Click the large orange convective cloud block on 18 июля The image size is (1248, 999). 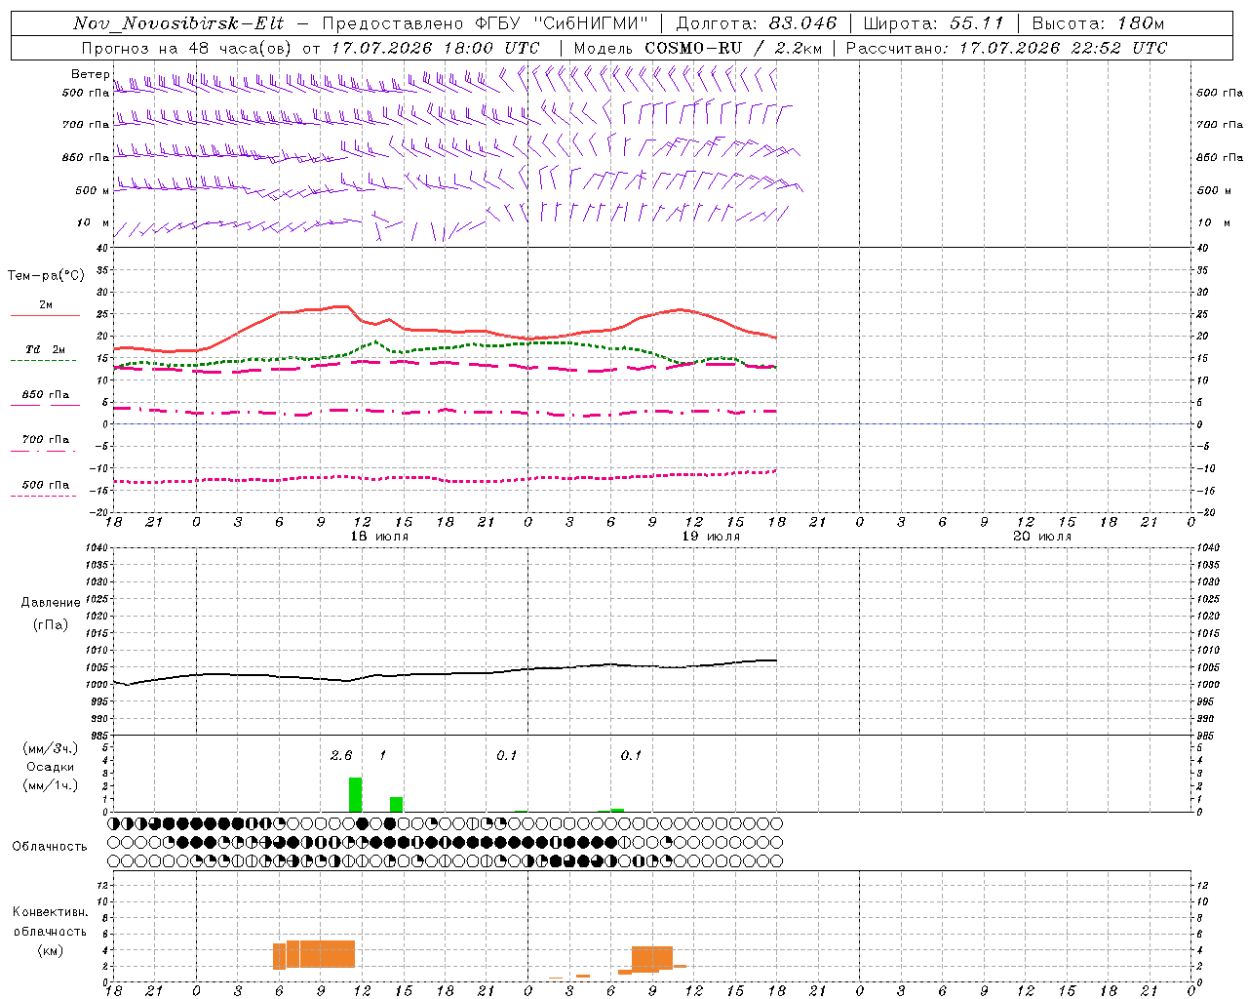coord(314,954)
